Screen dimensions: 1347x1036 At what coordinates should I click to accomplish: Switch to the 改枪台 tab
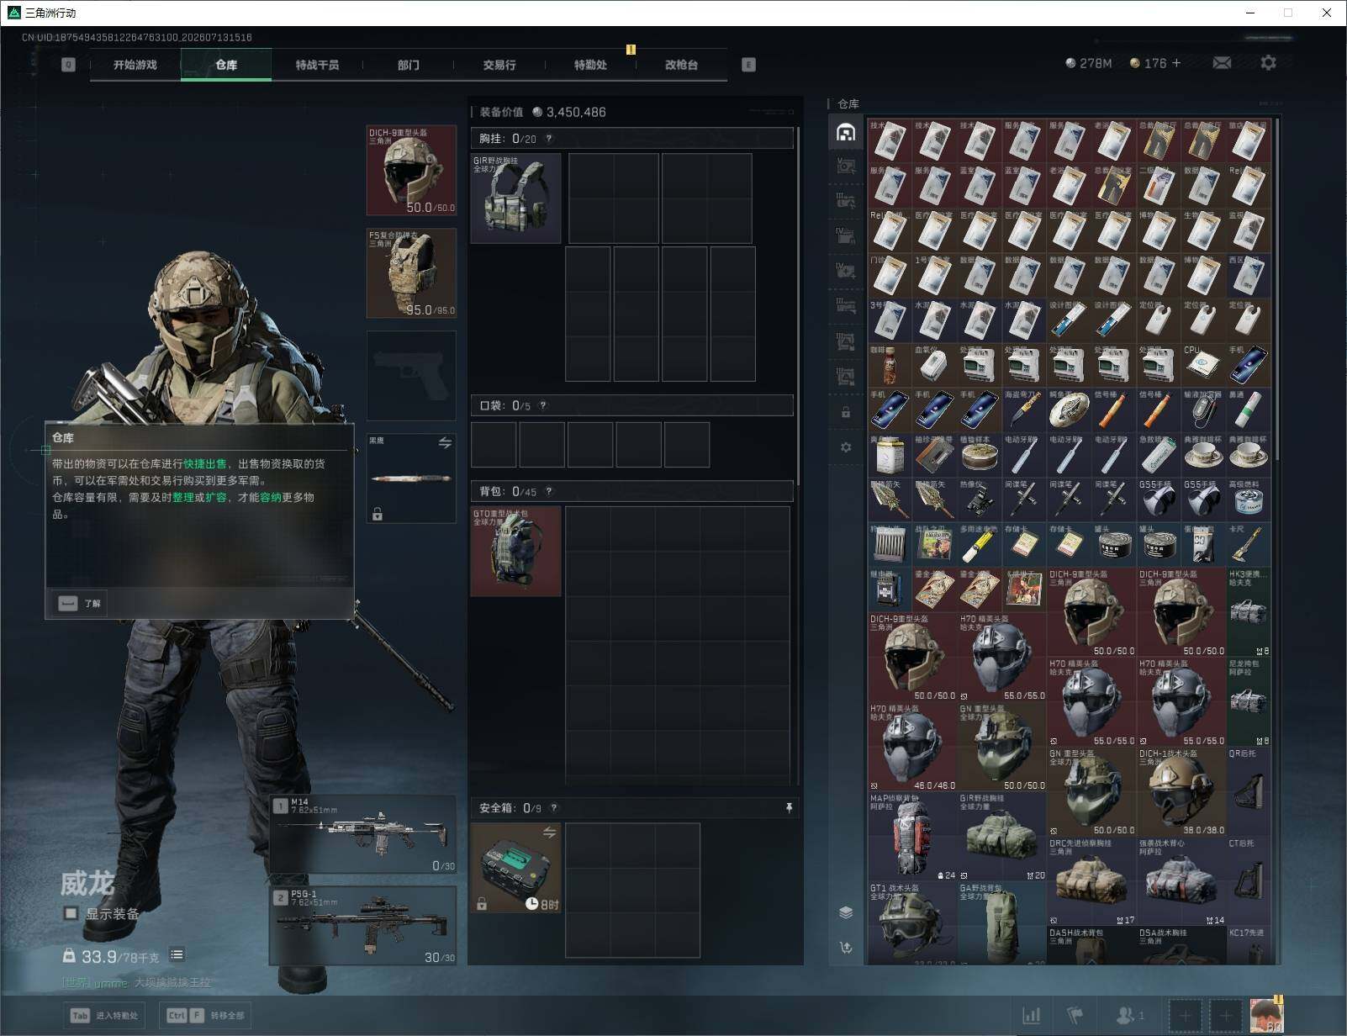pos(681,65)
